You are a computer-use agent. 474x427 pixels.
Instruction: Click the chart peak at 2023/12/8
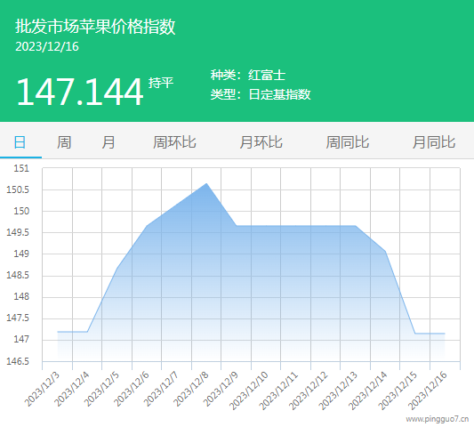point(206,183)
